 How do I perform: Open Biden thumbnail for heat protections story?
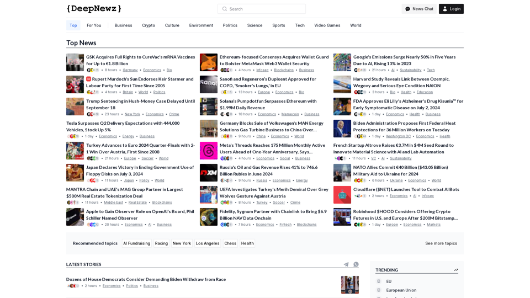click(342, 129)
